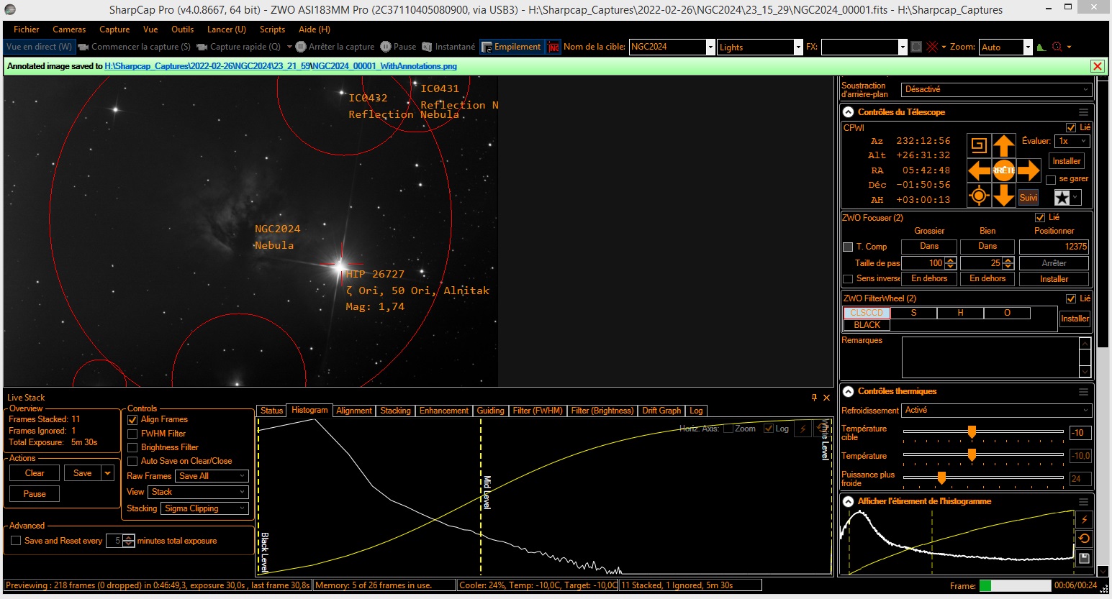Collapse the Contrôles du Télescope panel
1112x599 pixels.
pyautogui.click(x=848, y=112)
